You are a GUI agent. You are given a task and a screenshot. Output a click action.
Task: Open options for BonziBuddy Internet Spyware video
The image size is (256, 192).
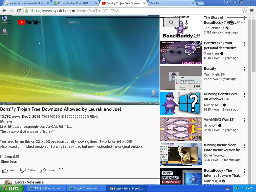tap(244, 171)
